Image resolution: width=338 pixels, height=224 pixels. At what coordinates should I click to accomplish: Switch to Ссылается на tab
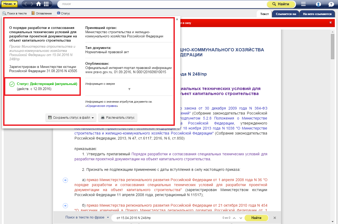285,14
